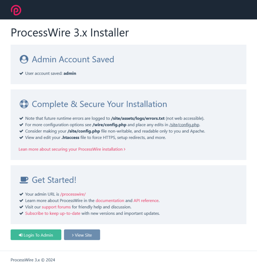
Task: Click the checkmark next to User account saved
Action: pyautogui.click(x=21, y=73)
